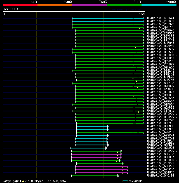The image size is (179, 183).
Task: Select the UniRef100_C6T6Y4 hit label
Action: (x=161, y=18)
